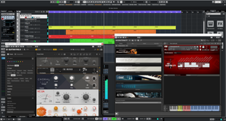Click the lock icon beside Guitar Rig search field
This screenshot has height=121, width=226.
tap(33, 58)
